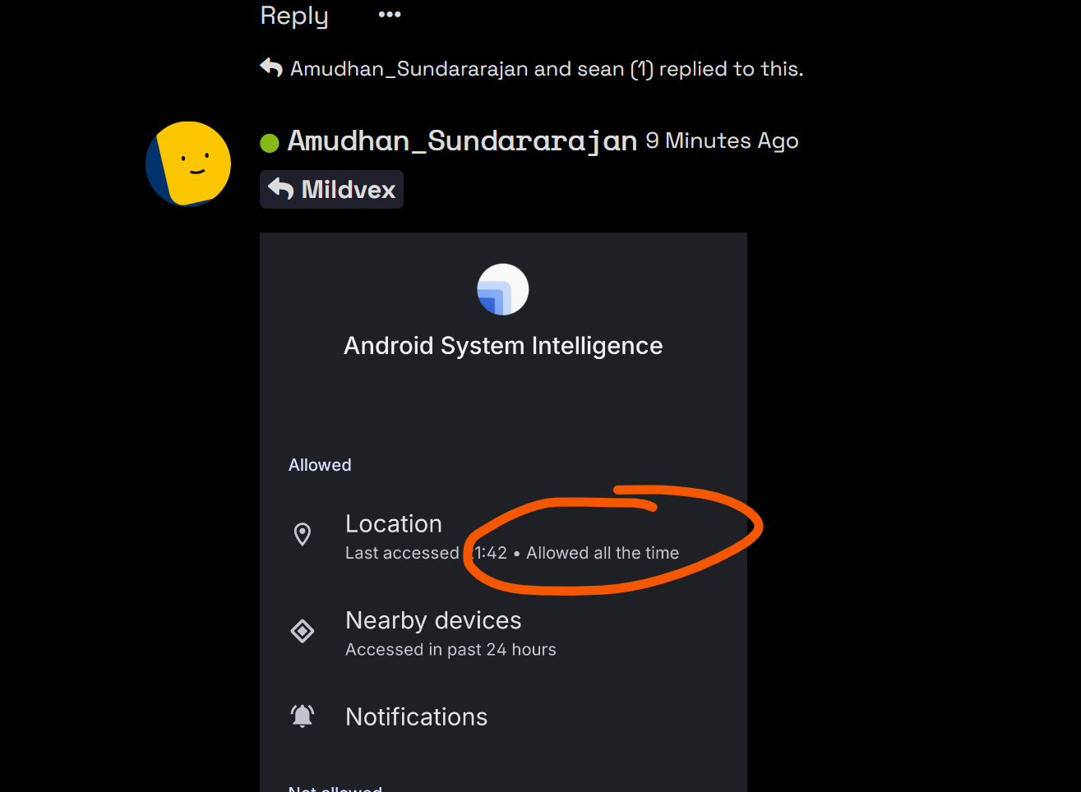Click the Android System Intelligence title
The image size is (1081, 792).
click(x=503, y=346)
